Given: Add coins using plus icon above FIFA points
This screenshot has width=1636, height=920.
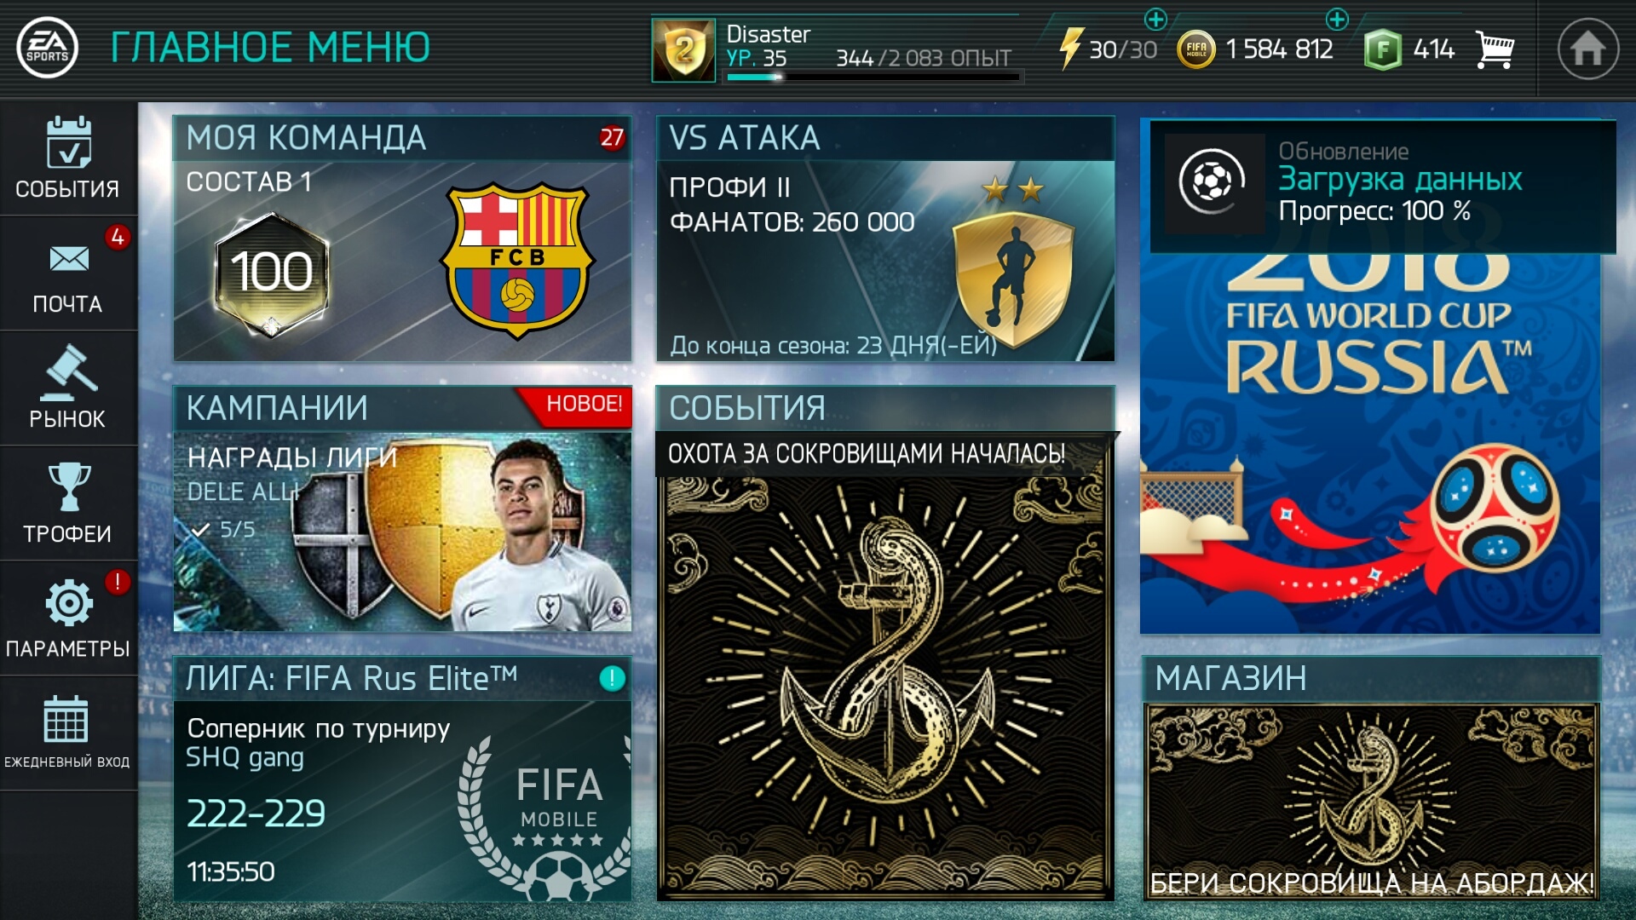Looking at the screenshot, I should (x=1337, y=19).
